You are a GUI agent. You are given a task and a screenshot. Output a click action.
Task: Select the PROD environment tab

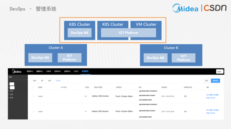coord(58,81)
